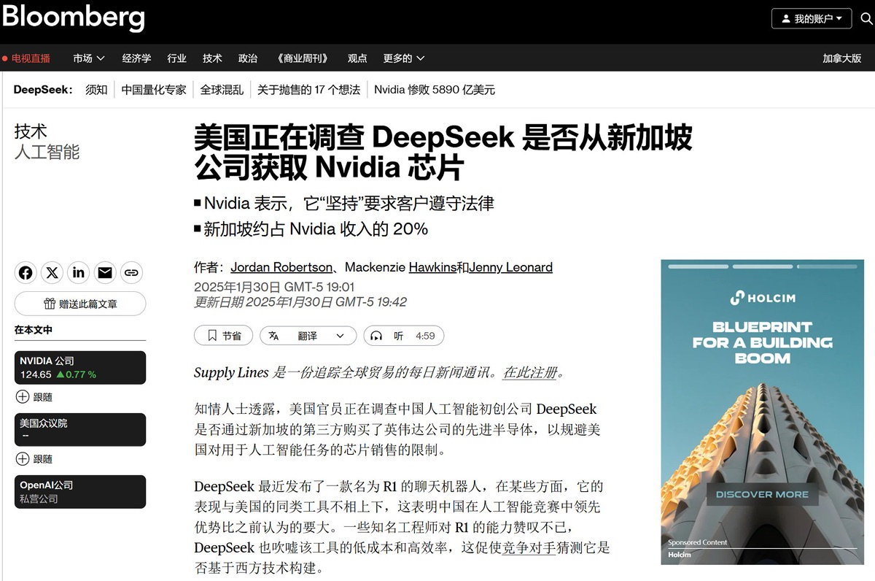Open the 翻译 translate dropdown

click(x=308, y=336)
